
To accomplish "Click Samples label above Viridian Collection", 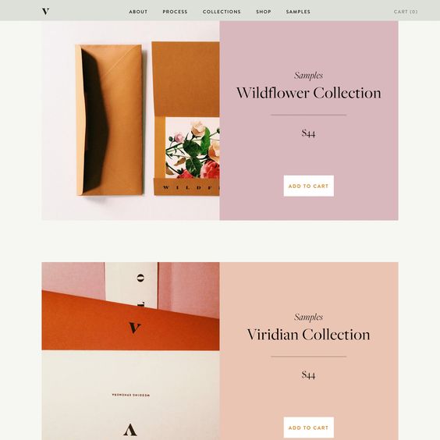I will [308, 317].
